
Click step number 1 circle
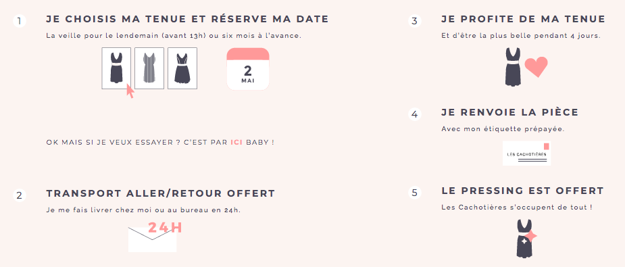pos(19,21)
